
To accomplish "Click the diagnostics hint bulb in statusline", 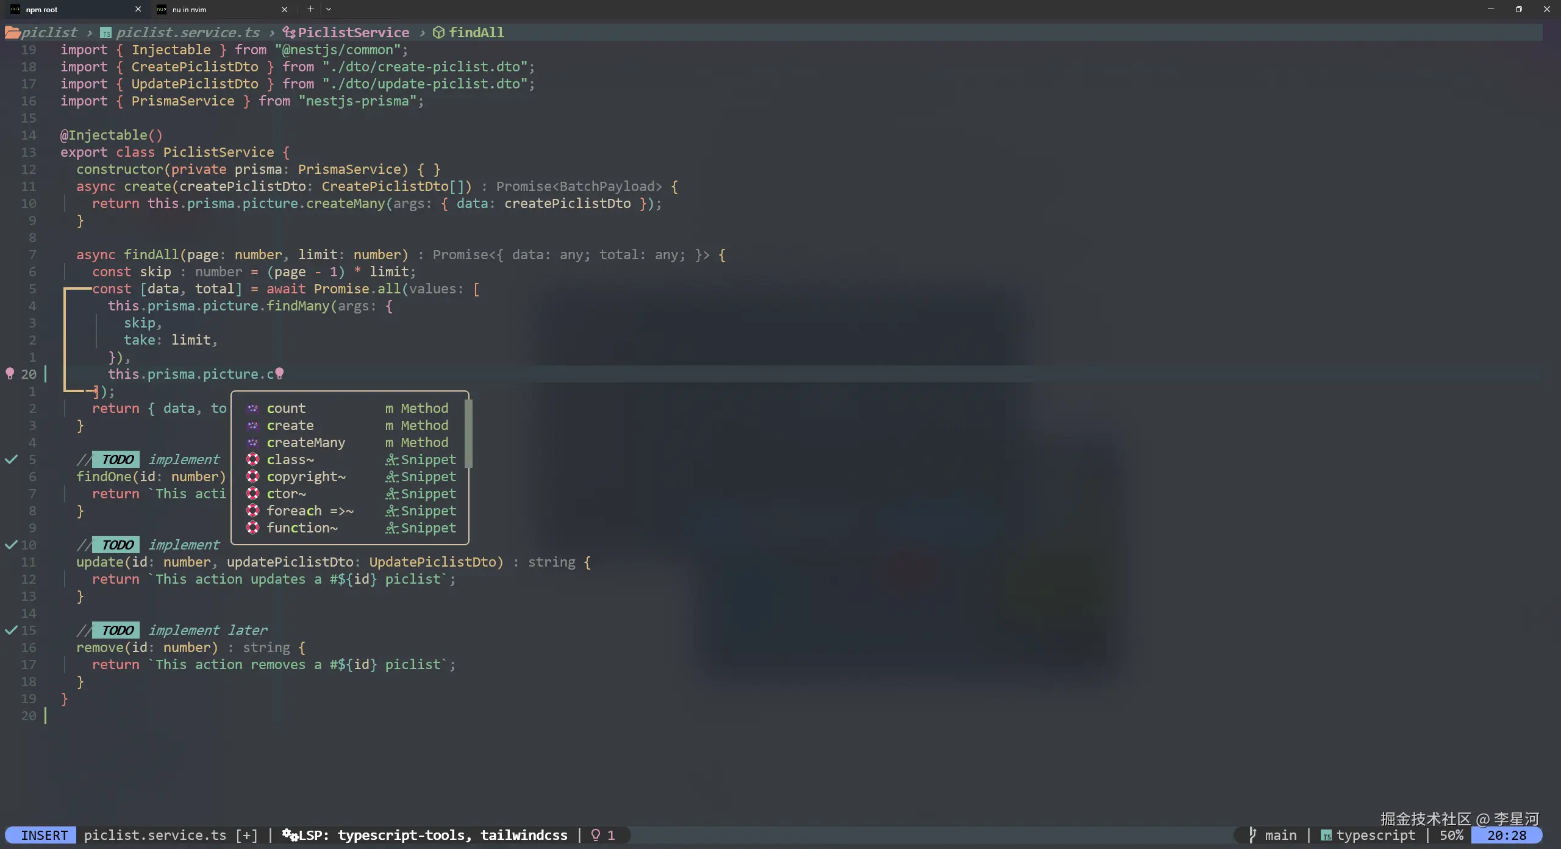I will pos(596,835).
